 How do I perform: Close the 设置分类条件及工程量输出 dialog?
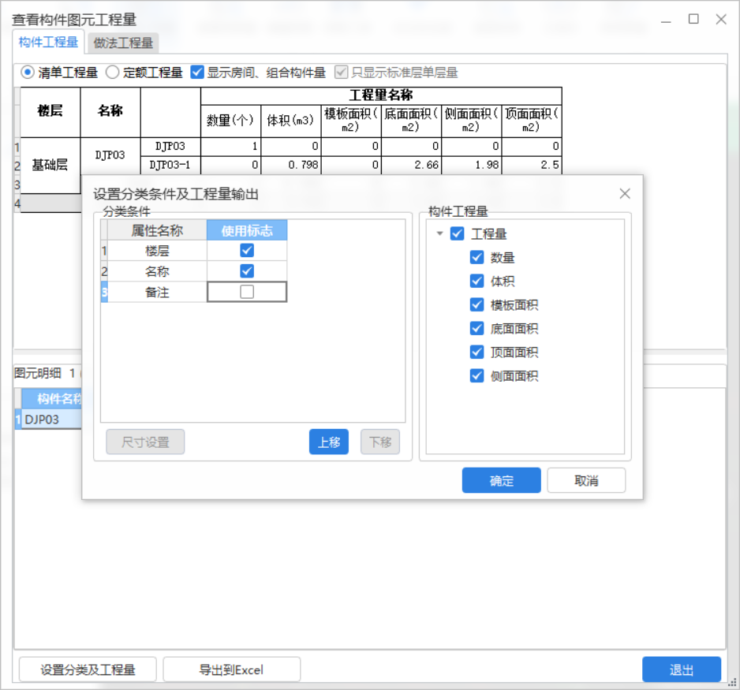(624, 193)
